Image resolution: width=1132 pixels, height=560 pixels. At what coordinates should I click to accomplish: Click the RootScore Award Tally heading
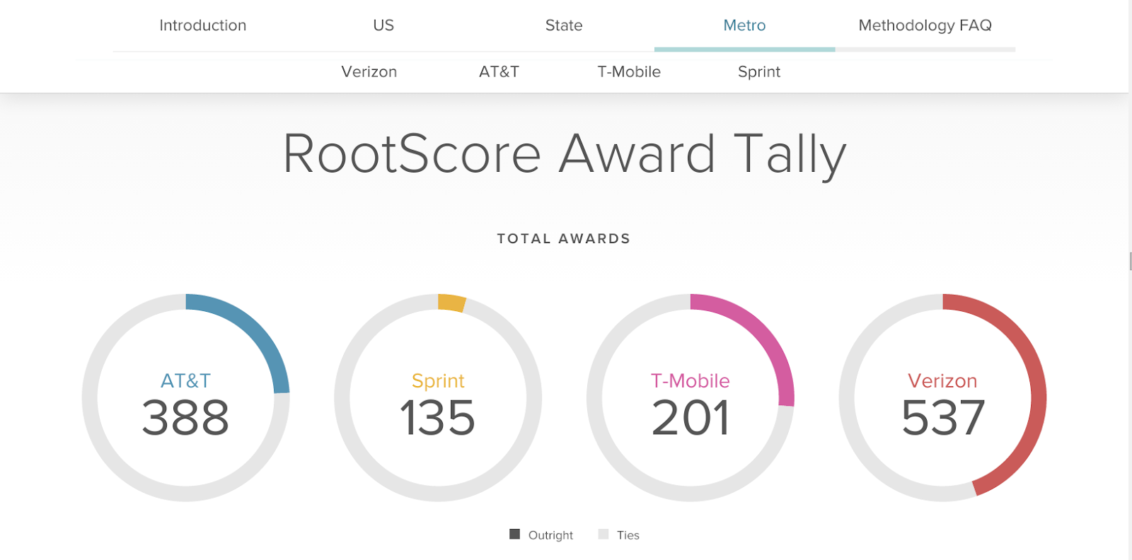click(x=565, y=154)
